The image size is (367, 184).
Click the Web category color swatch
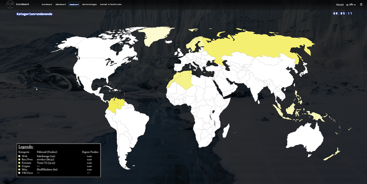[x=20, y=156]
